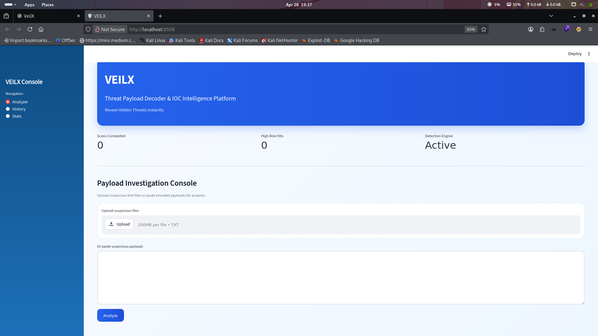Open the miro.medium.com bookmark
Screen dimensions: 598x336
[x=108, y=40]
